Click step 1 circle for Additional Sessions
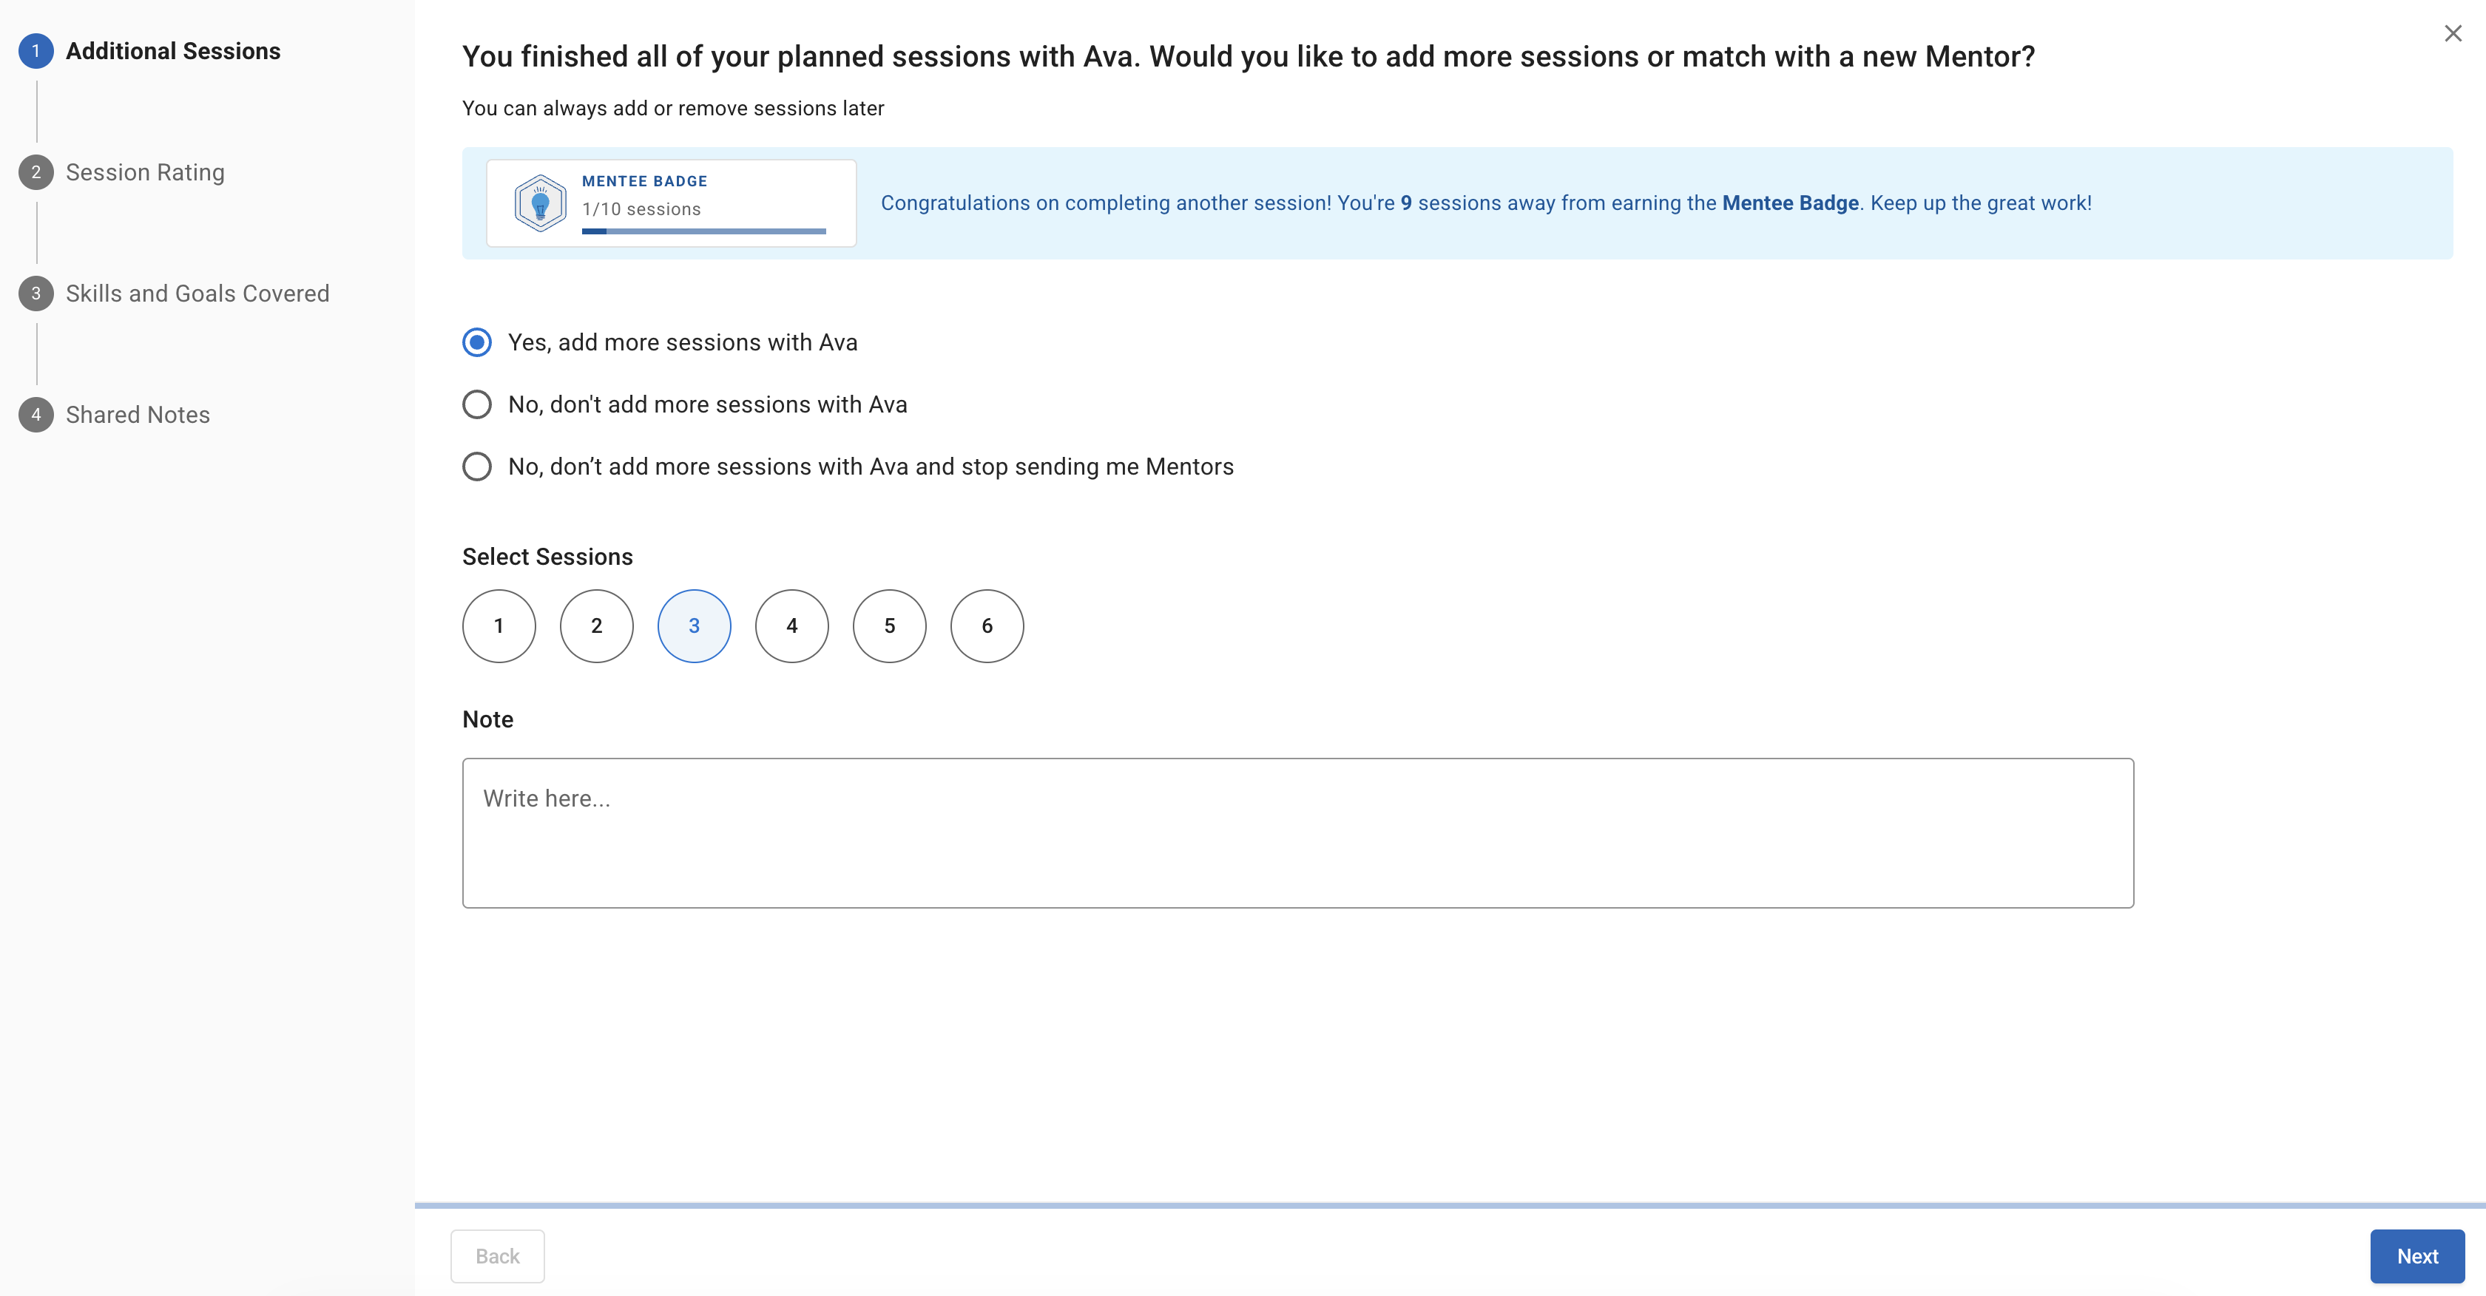 (36, 51)
